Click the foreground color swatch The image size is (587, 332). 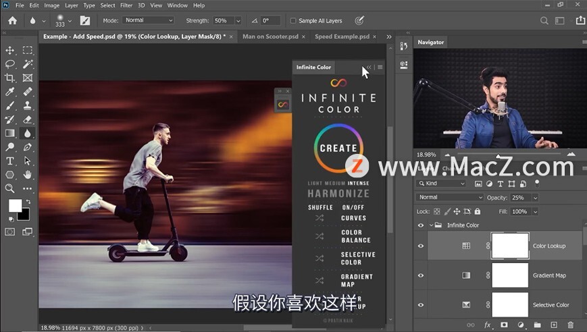15,206
